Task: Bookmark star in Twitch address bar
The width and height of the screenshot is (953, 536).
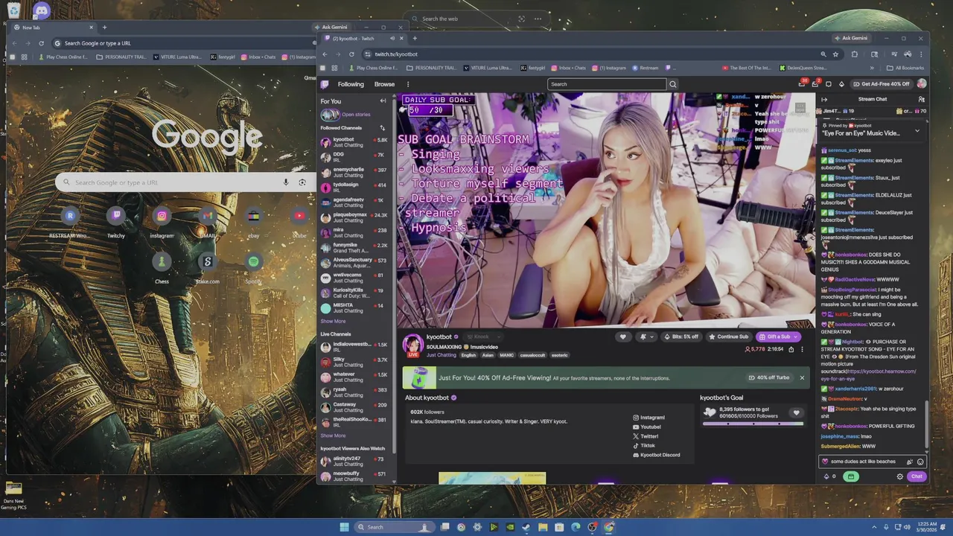Action: pyautogui.click(x=835, y=54)
